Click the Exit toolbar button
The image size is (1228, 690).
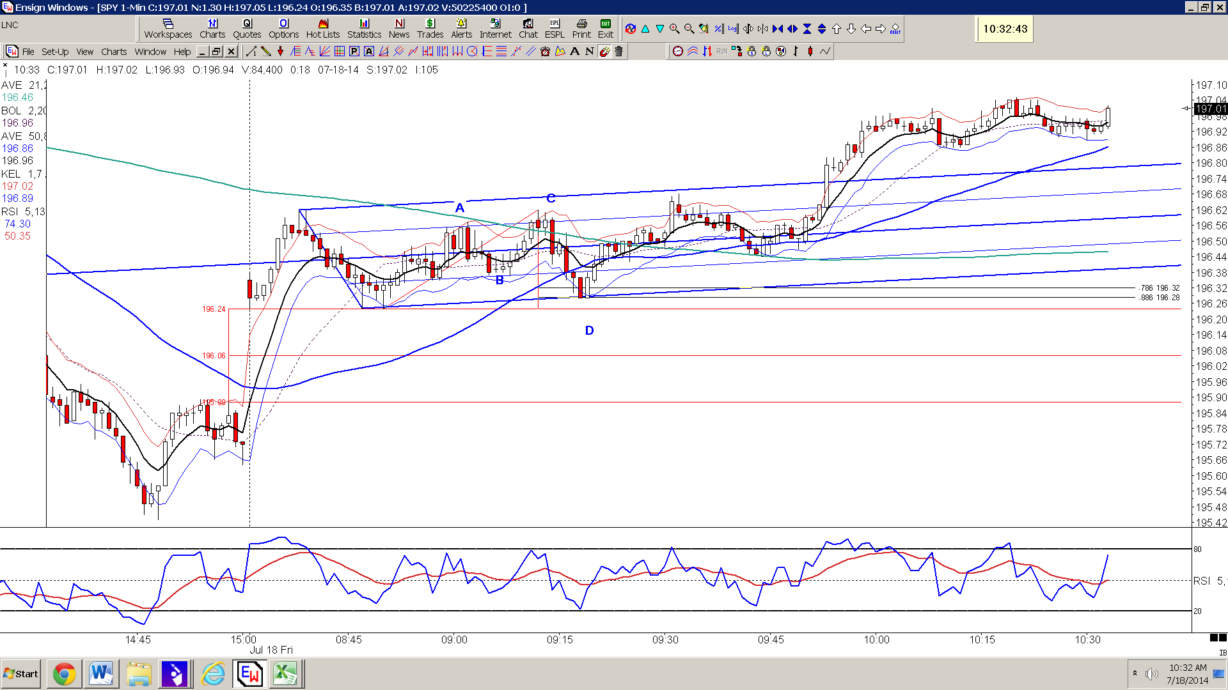coord(605,29)
